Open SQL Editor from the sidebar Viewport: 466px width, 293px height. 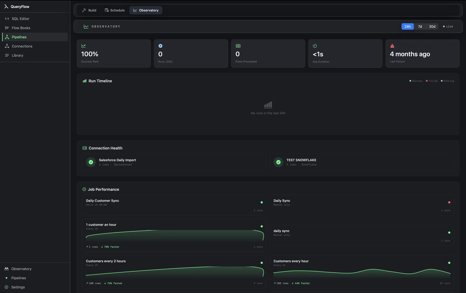[x=35, y=19]
